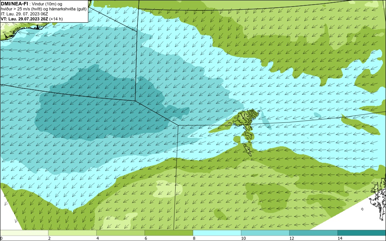Click the "DMI/NEA-FI" title text
386x241 pixels.
(14, 4)
